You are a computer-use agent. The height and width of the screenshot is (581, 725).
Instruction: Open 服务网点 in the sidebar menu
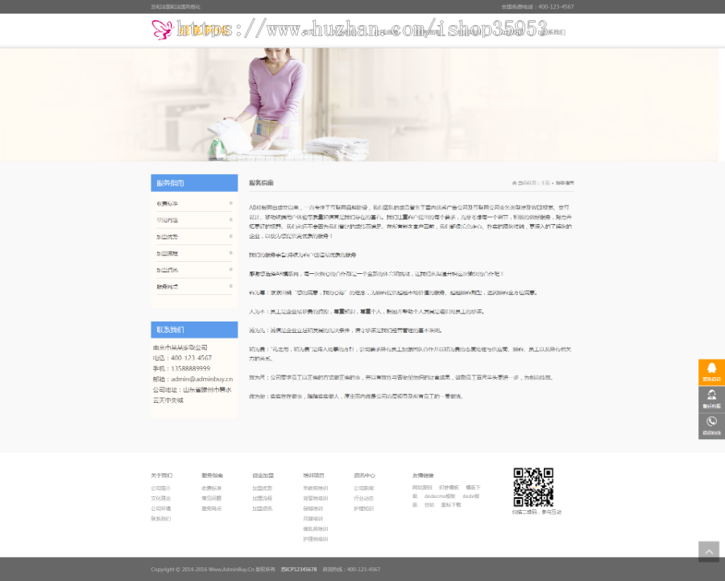168,287
